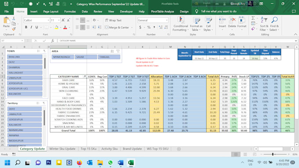Switch to the Formulas ribbon tab
The image size is (299, 168).
point(70,11)
